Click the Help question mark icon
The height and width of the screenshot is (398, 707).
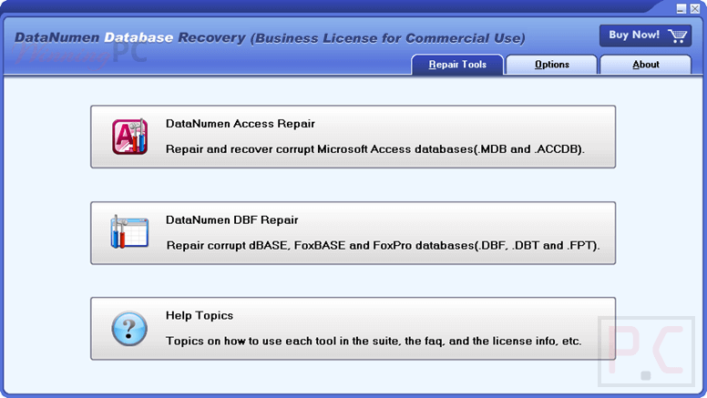tap(129, 328)
